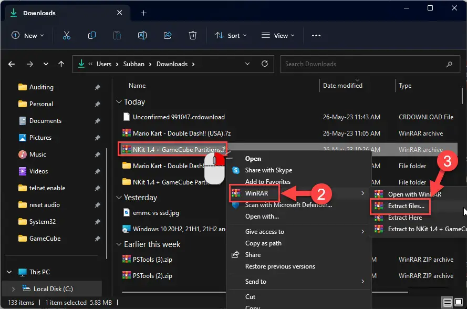Open the New dropdown menu
This screenshot has height=309, width=467.
pos(28,35)
